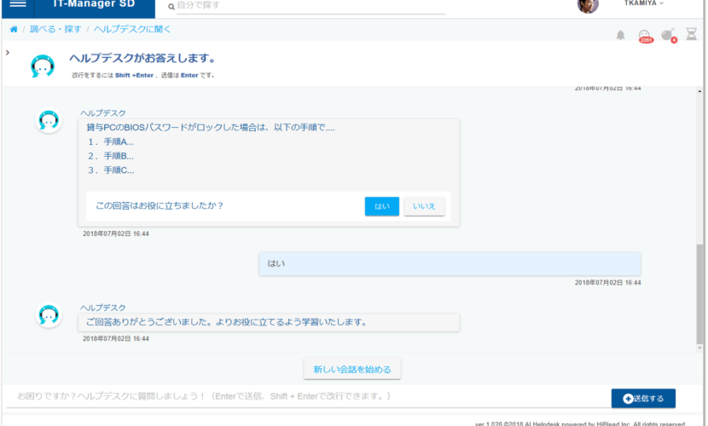Click the scrollbar up arrow
708x426 pixels.
(x=699, y=91)
